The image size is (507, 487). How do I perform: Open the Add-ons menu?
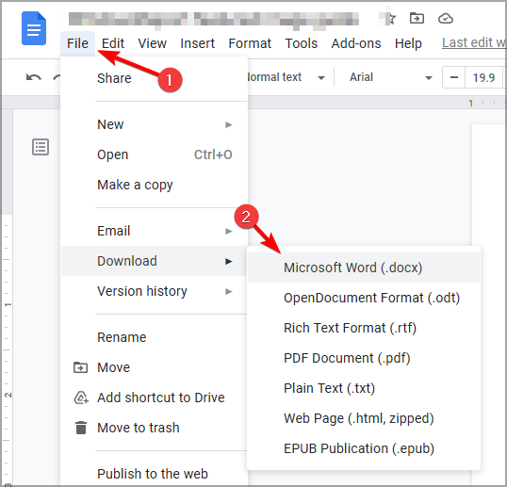pos(356,43)
